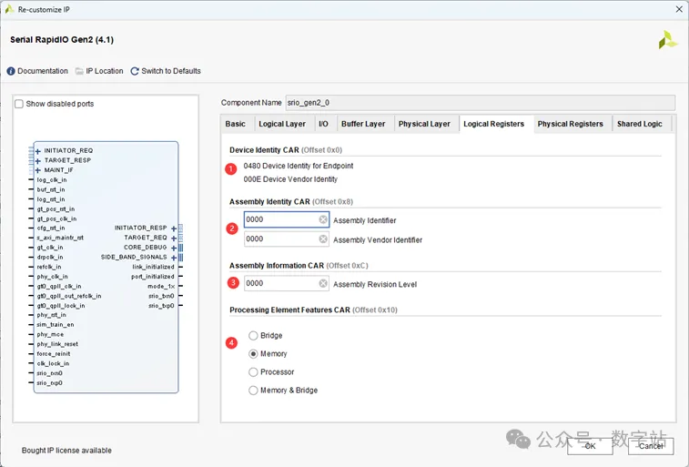Click the gt0_qpll_lock_in port label
This screenshot has width=689, height=467.
pos(61,306)
